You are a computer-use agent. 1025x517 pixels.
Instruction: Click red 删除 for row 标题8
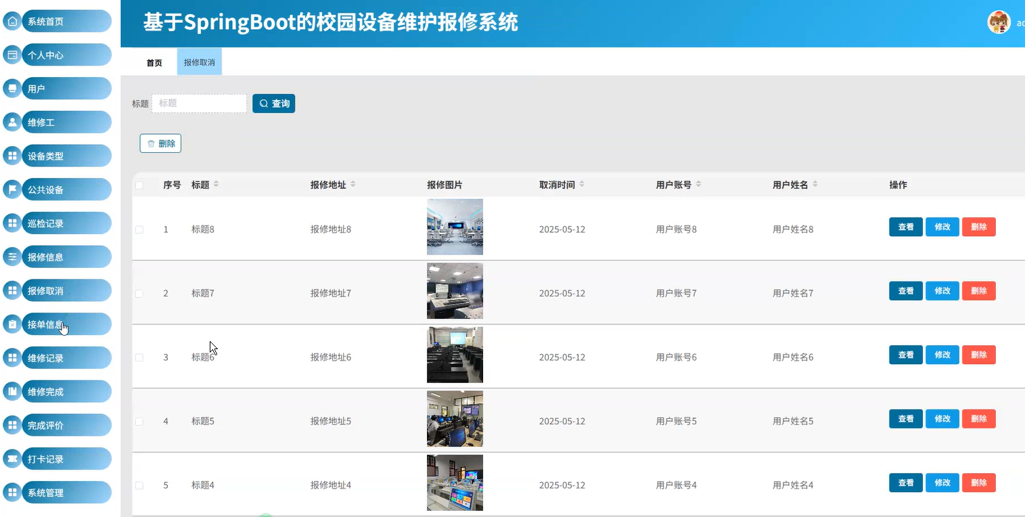point(978,227)
